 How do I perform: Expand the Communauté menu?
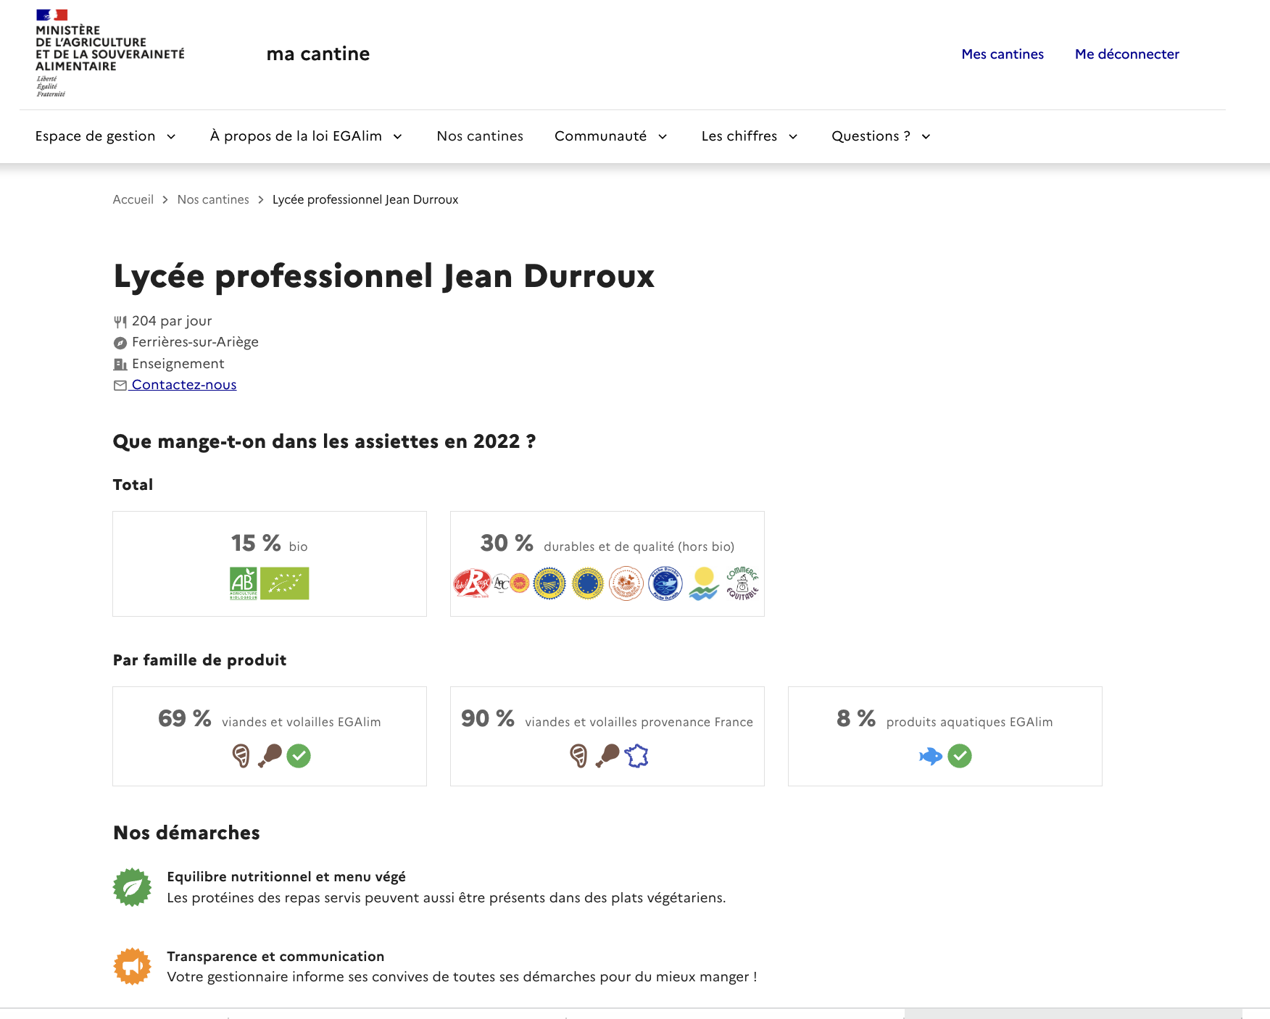pos(610,136)
